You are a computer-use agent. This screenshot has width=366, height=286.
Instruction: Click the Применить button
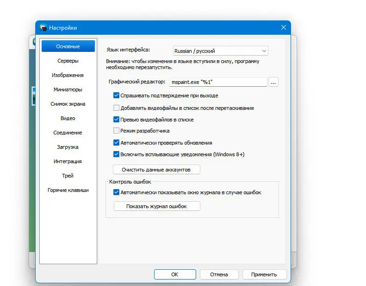(x=264, y=274)
